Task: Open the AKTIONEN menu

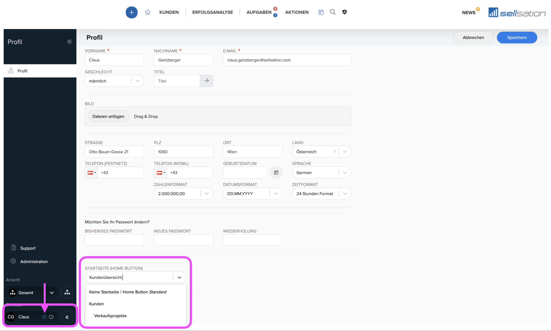Action: pyautogui.click(x=297, y=12)
